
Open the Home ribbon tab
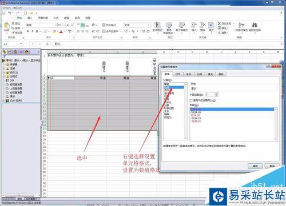19,18
